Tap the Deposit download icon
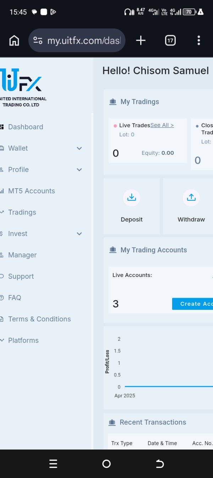 click(x=132, y=198)
